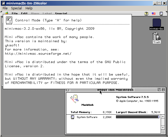Open the emulator File menu
The image size is (168, 137).
point(5,8)
